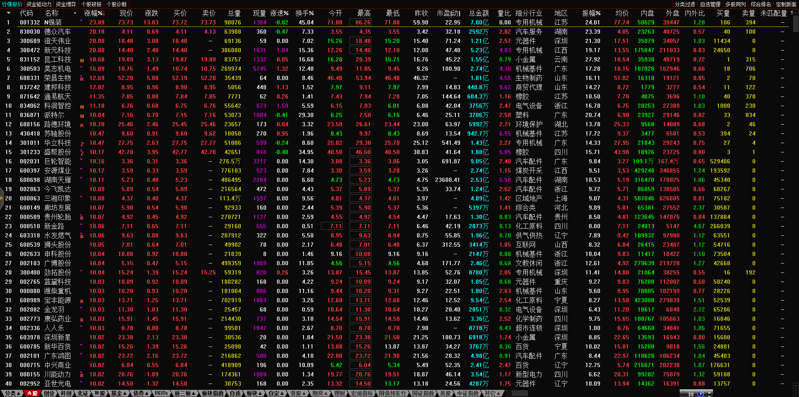Open 分类过滤 at the top right
This screenshot has width=799, height=397.
click(685, 4)
